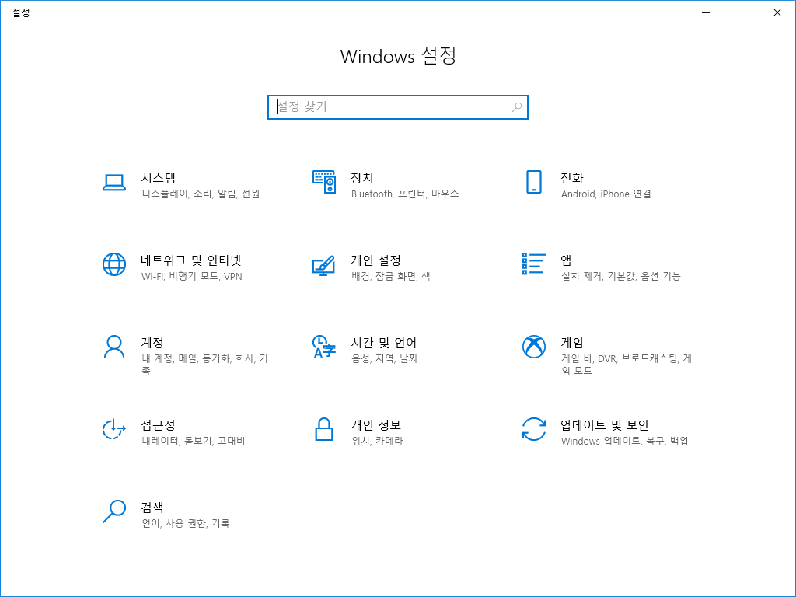This screenshot has width=796, height=597.
Task: Click the 개인 정보 padlock icon
Action: [x=323, y=429]
